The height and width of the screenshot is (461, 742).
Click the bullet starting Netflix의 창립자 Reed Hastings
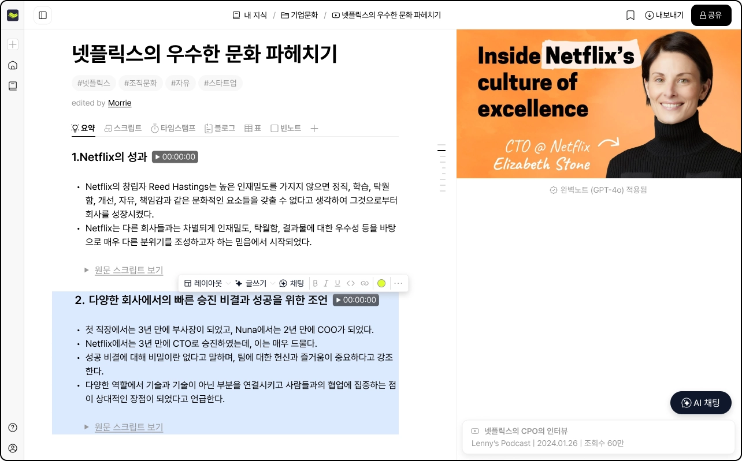click(242, 201)
